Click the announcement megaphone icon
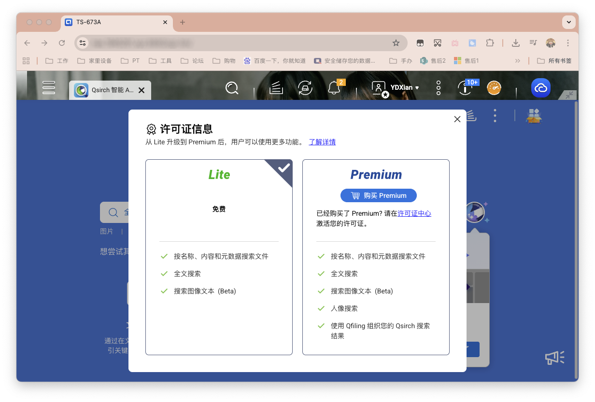This screenshot has width=595, height=402. coord(554,358)
